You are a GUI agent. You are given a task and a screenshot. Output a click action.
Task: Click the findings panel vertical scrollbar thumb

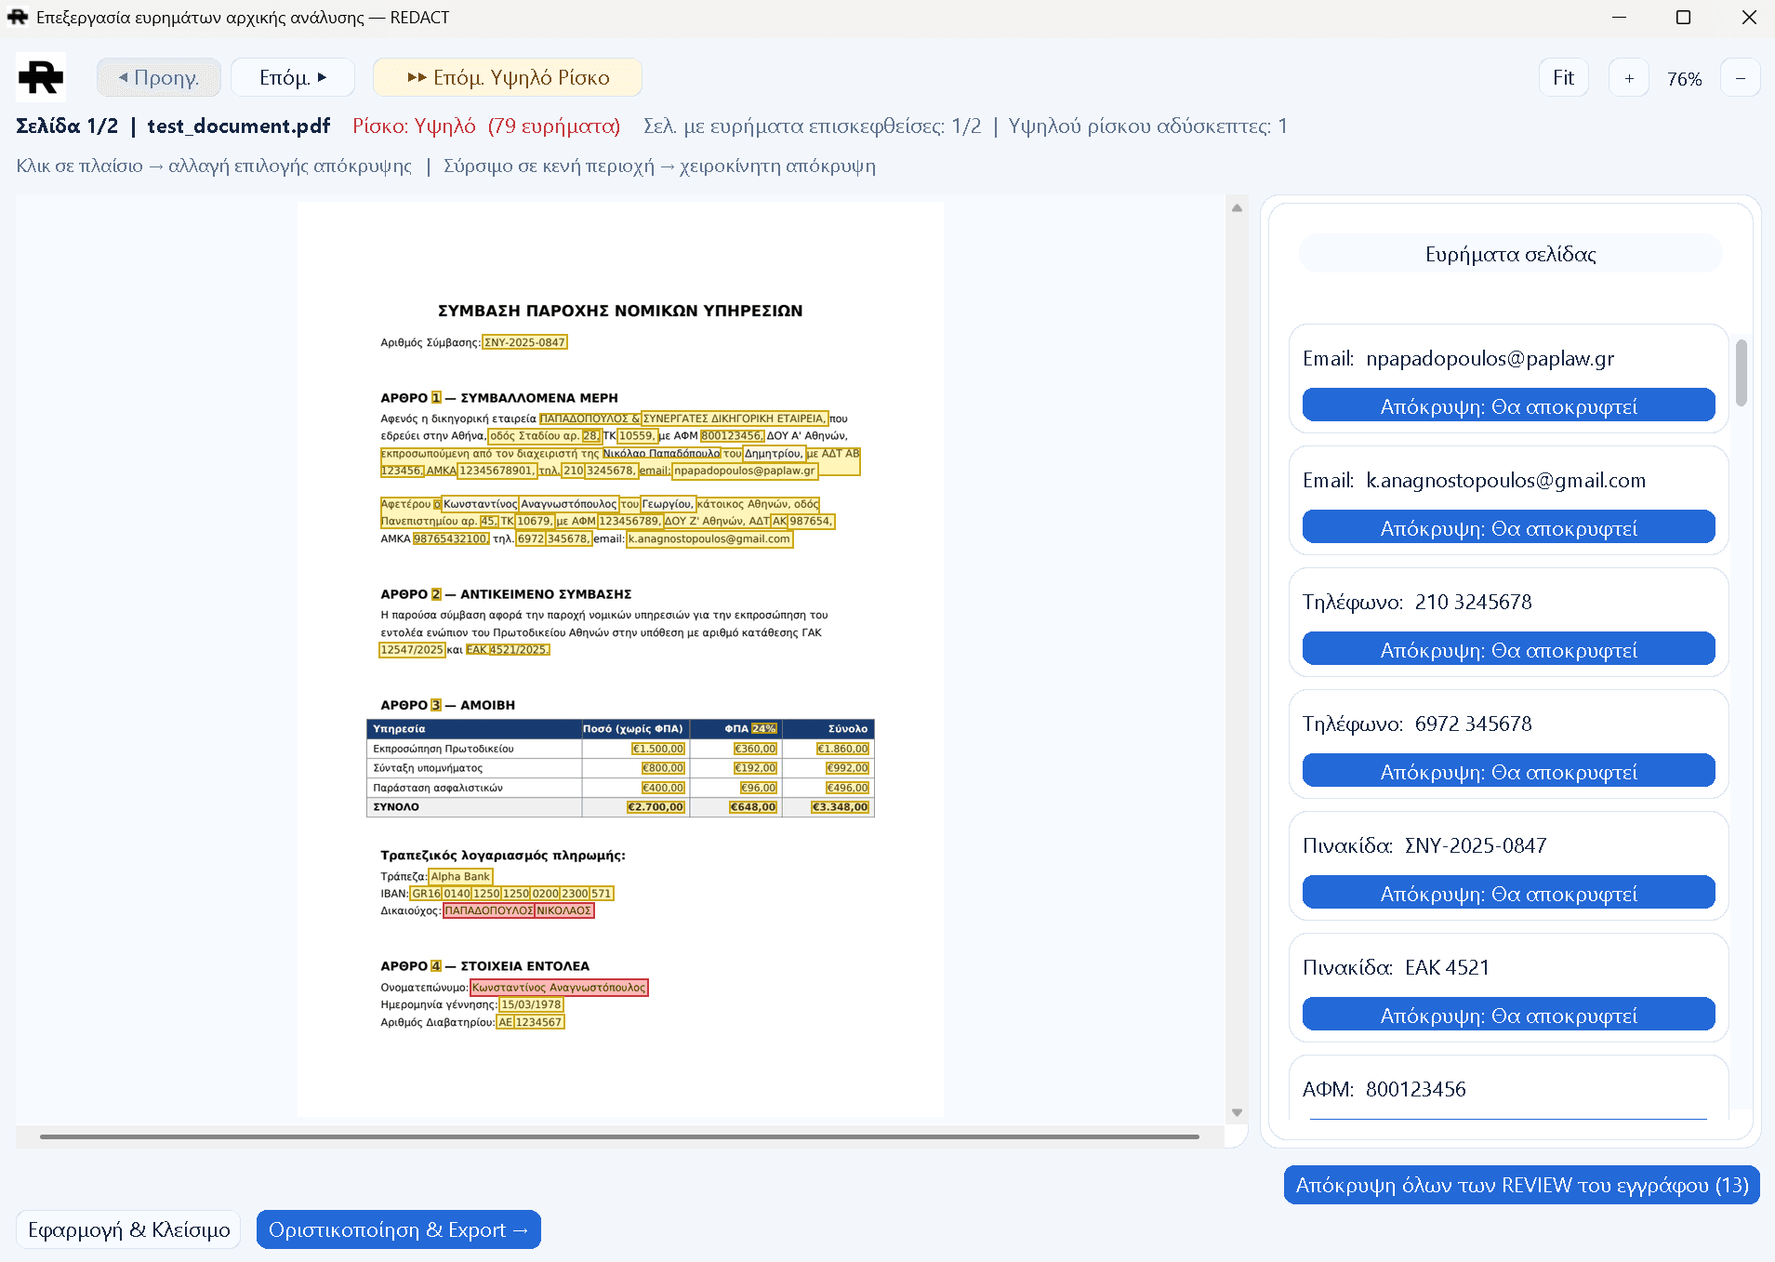click(1741, 372)
